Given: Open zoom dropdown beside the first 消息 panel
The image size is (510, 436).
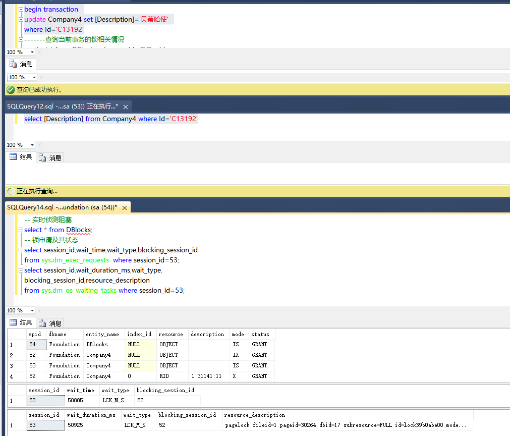Looking at the screenshot, I should coord(34,77).
